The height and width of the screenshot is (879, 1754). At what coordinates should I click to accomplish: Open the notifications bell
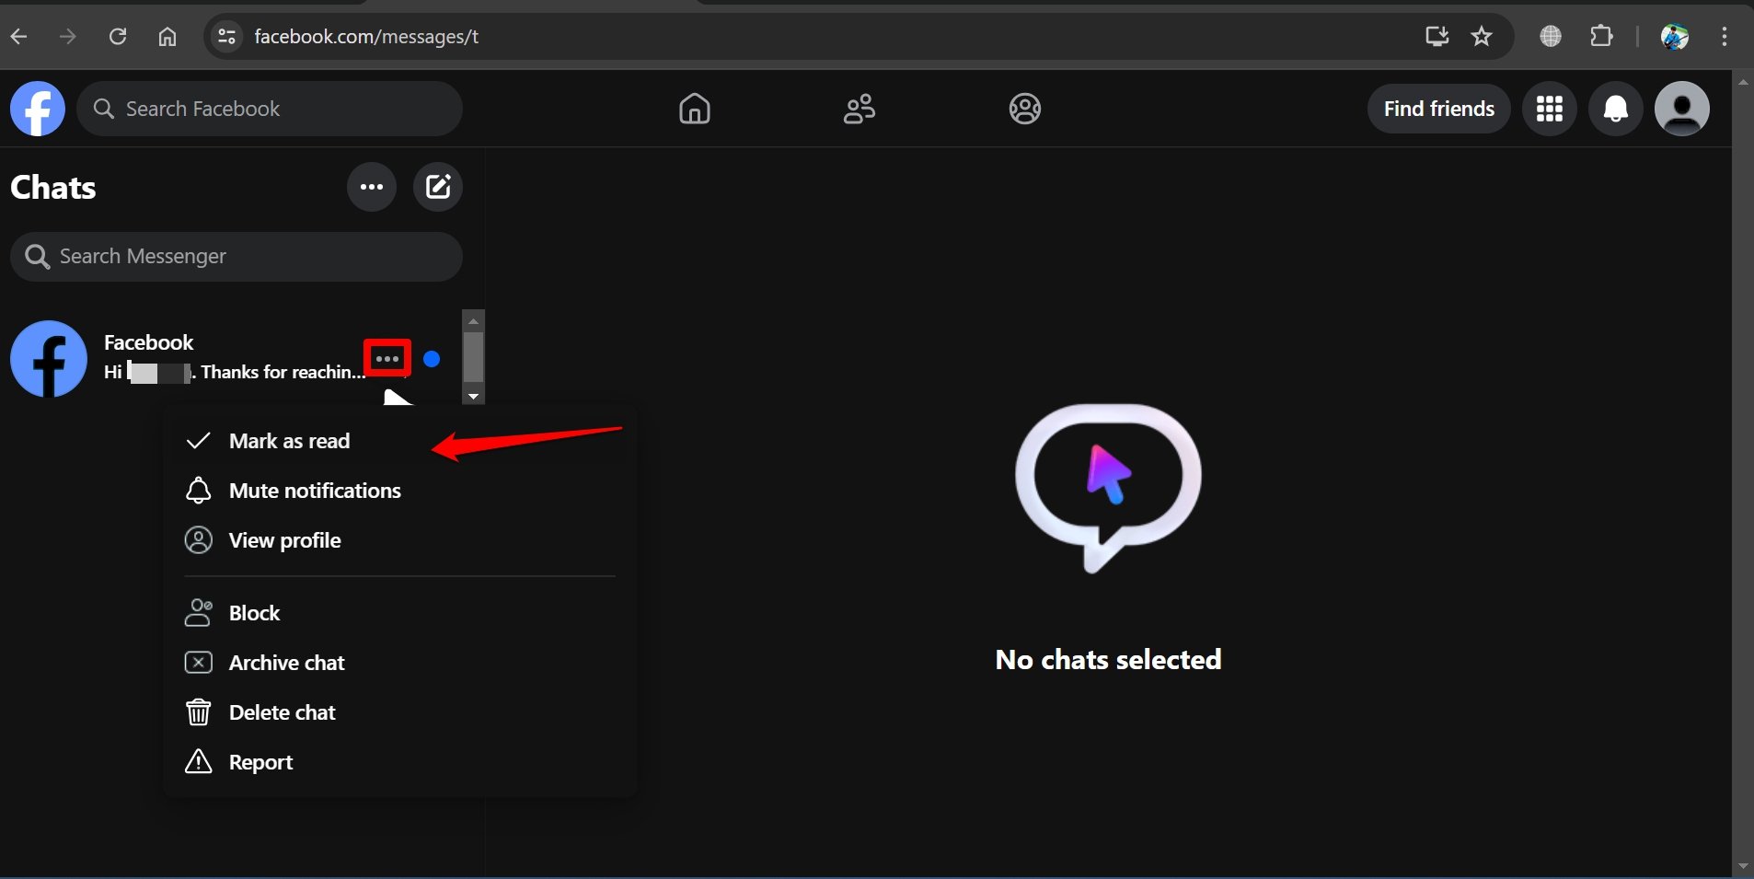point(1616,109)
